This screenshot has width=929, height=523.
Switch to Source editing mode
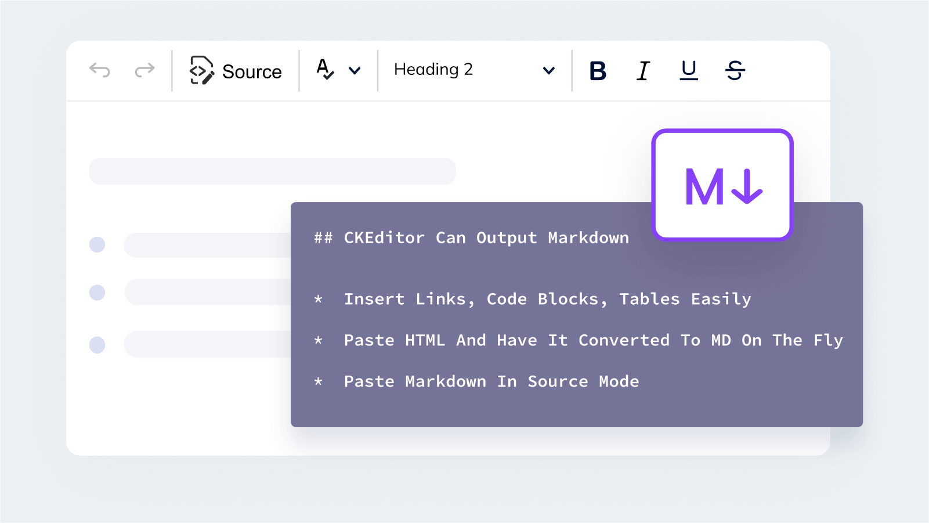click(x=236, y=71)
